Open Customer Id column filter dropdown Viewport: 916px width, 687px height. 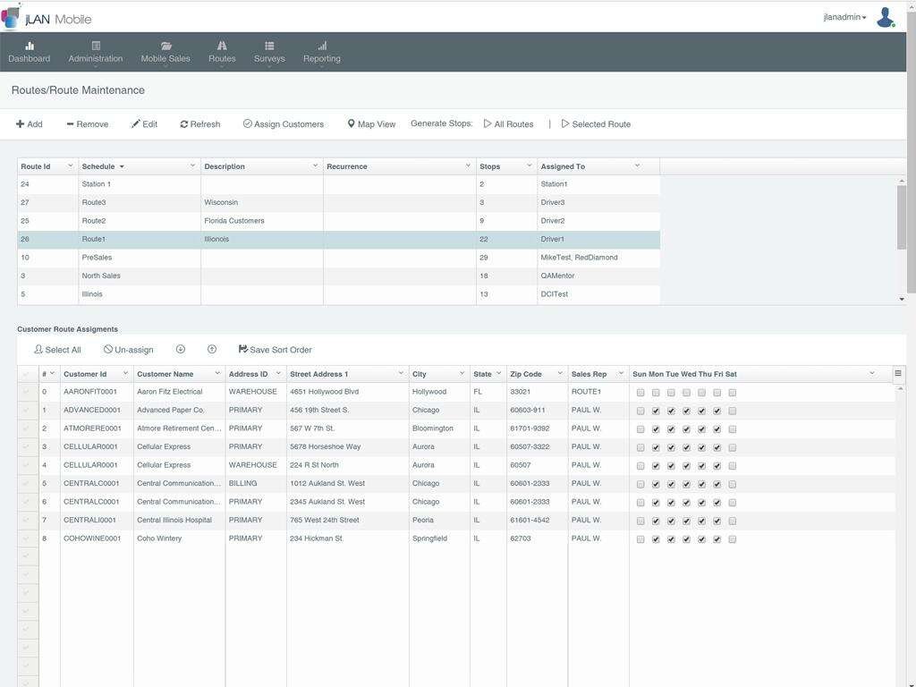125,373
